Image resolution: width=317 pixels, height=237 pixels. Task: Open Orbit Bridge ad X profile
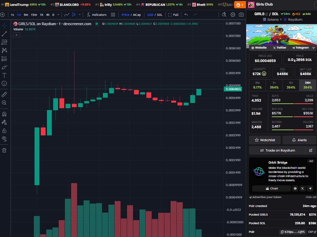click(x=302, y=188)
